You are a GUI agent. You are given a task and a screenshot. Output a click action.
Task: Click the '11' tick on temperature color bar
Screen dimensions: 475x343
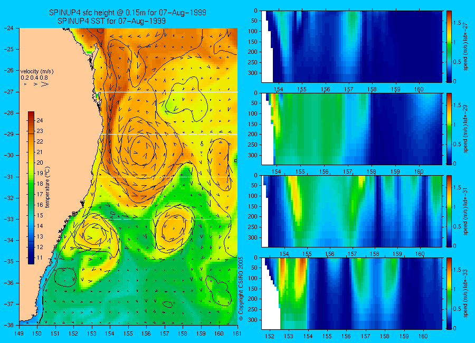[x=40, y=258]
